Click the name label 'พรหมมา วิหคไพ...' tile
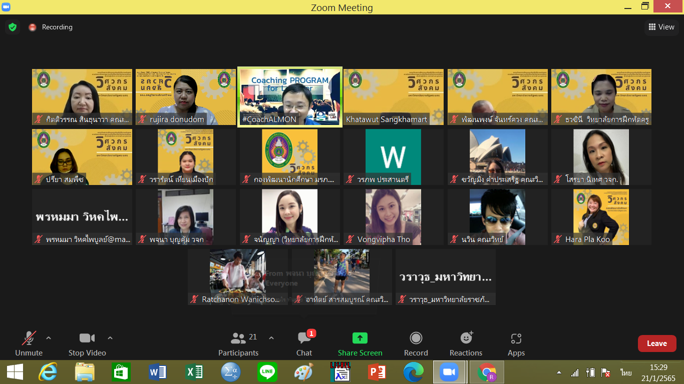The width and height of the screenshot is (684, 384). (x=82, y=217)
